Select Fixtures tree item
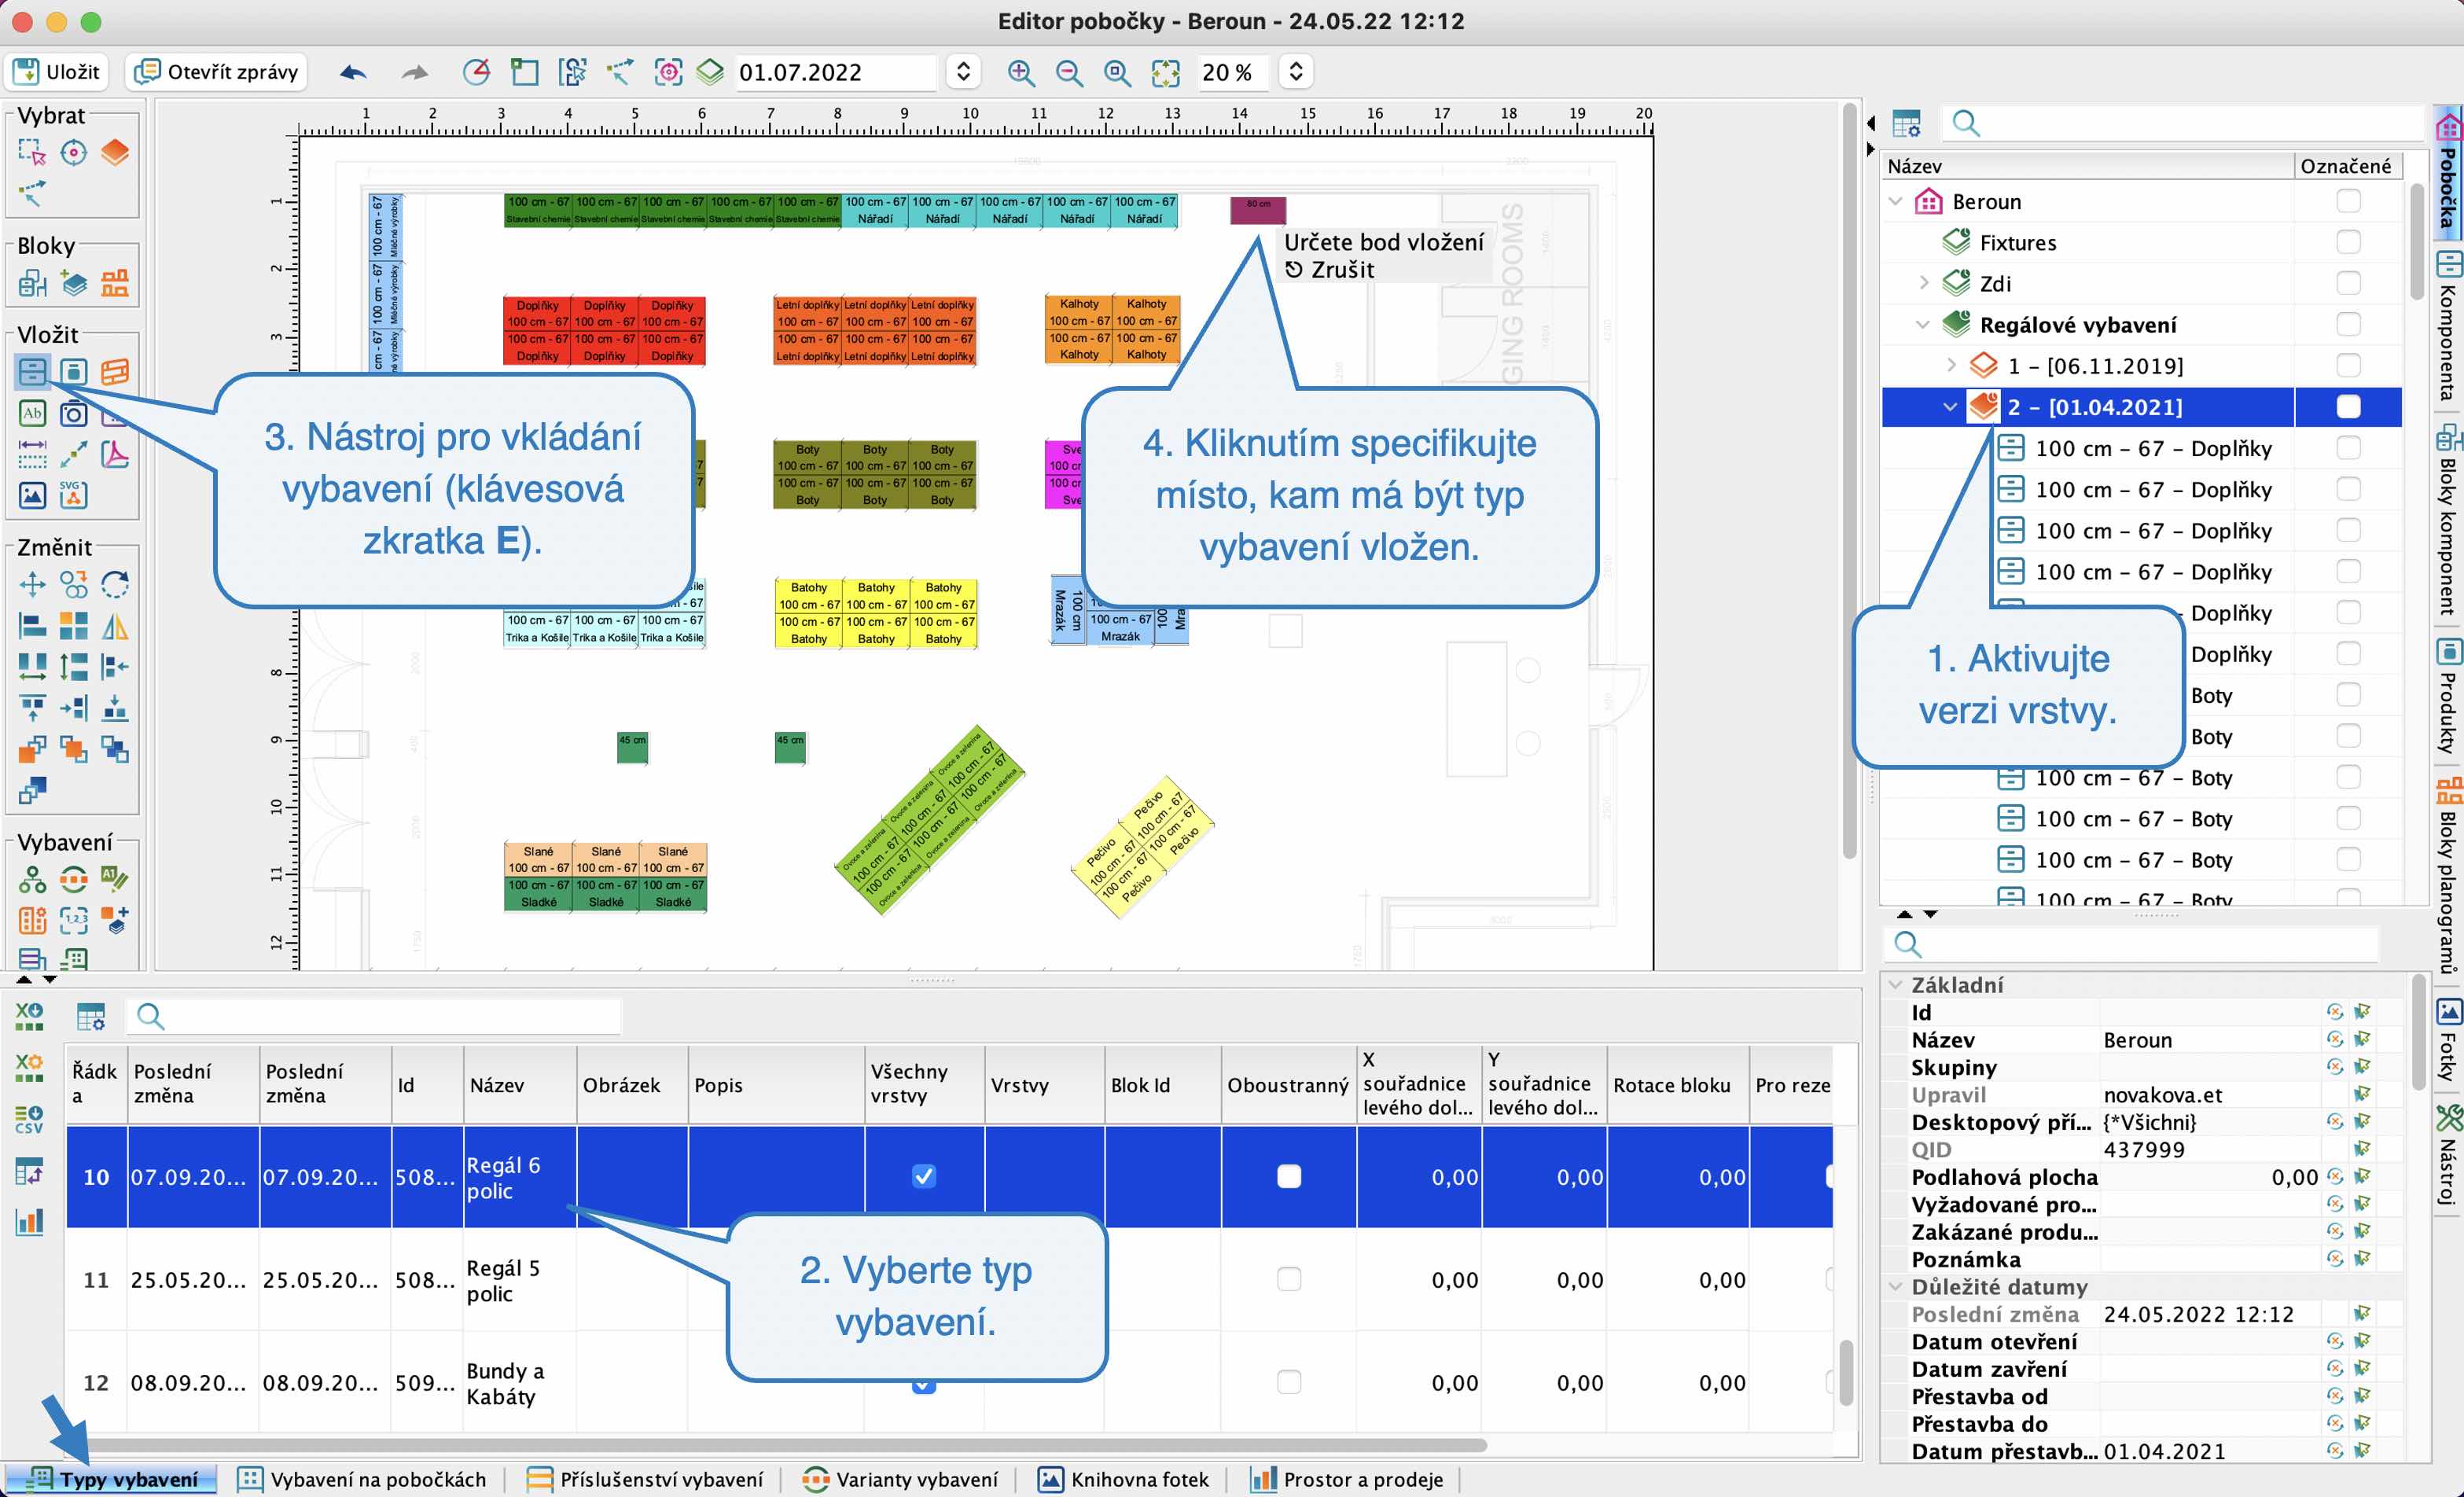Image resolution: width=2464 pixels, height=1497 pixels. pos(2018,243)
